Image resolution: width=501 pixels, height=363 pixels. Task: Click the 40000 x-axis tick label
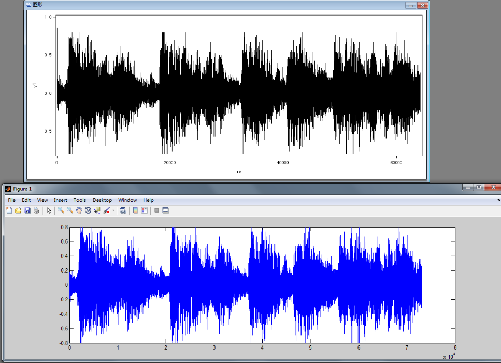(x=283, y=163)
